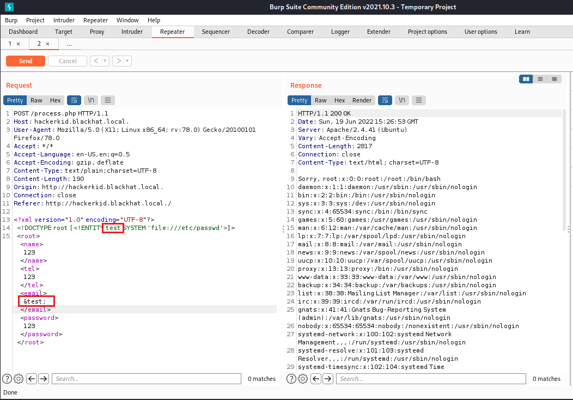The image size is (573, 400).
Task: Open Response search settings gear icon
Action: click(303, 379)
